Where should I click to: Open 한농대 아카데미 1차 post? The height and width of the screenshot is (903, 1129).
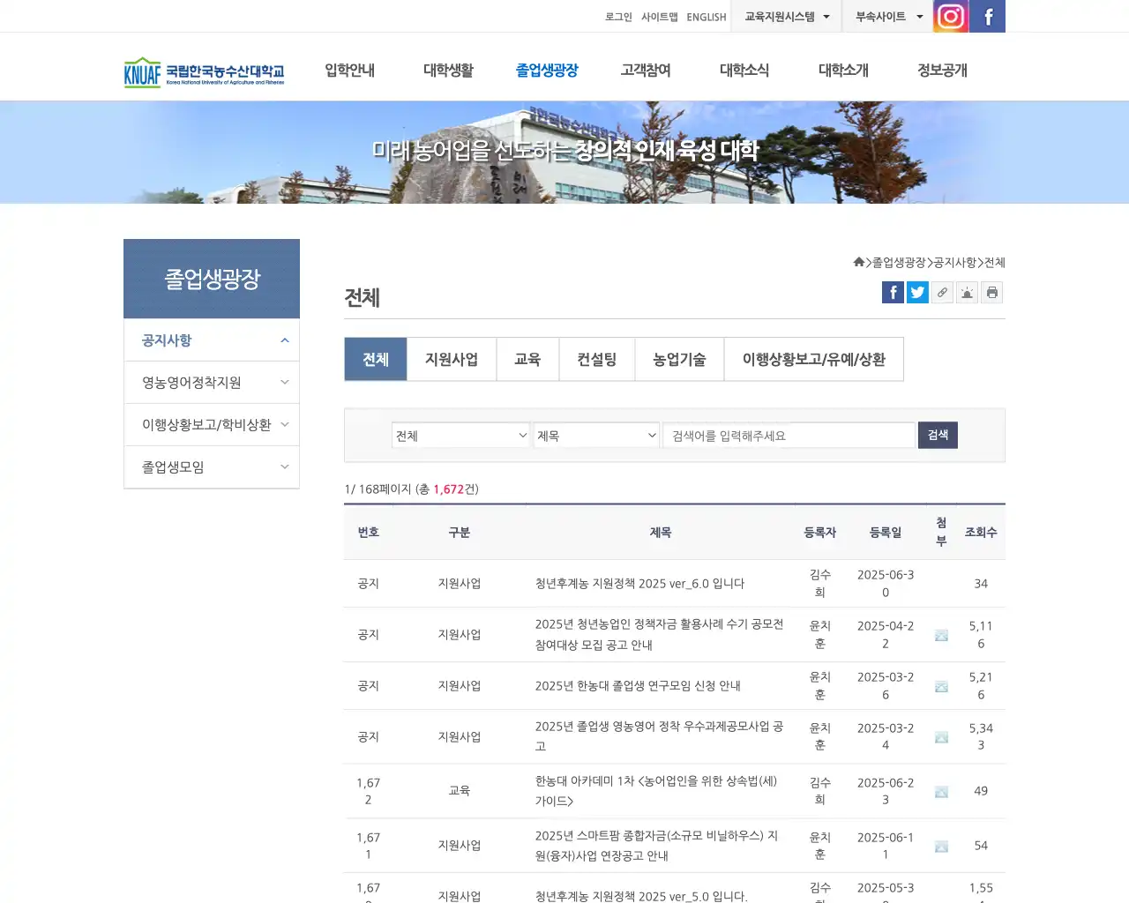pyautogui.click(x=656, y=791)
